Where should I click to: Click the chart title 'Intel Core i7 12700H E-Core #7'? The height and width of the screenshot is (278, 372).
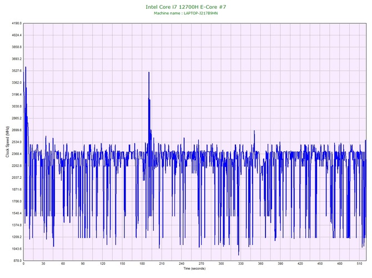tap(186, 7)
